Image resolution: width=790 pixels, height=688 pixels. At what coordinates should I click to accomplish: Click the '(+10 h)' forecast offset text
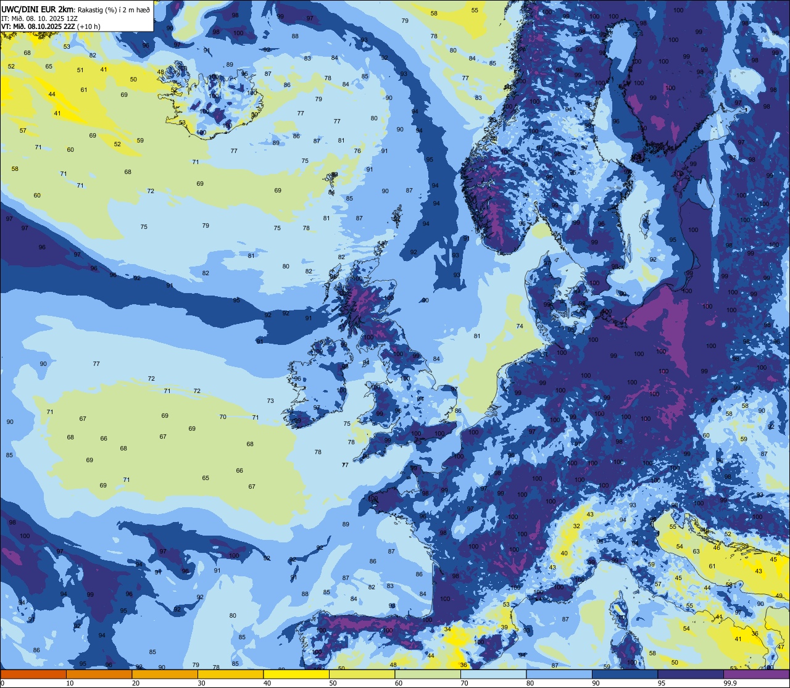(x=89, y=27)
